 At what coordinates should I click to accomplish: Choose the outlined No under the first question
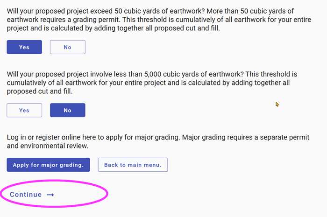pyautogui.click(x=68, y=47)
